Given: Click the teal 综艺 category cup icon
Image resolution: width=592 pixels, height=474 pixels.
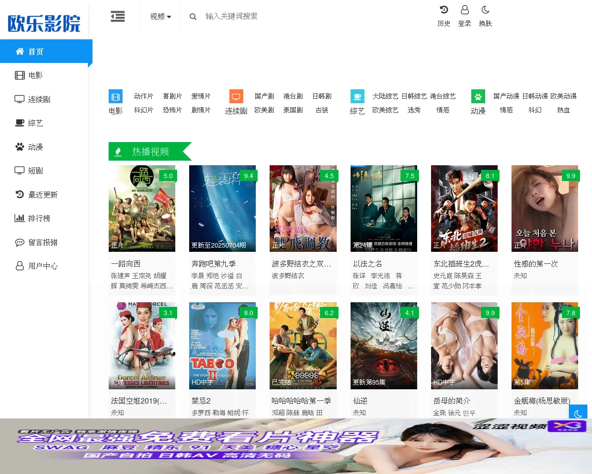Looking at the screenshot, I should [x=357, y=96].
